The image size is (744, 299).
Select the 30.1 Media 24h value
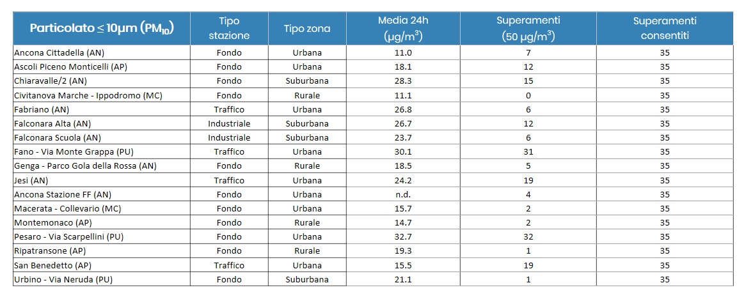pyautogui.click(x=403, y=152)
